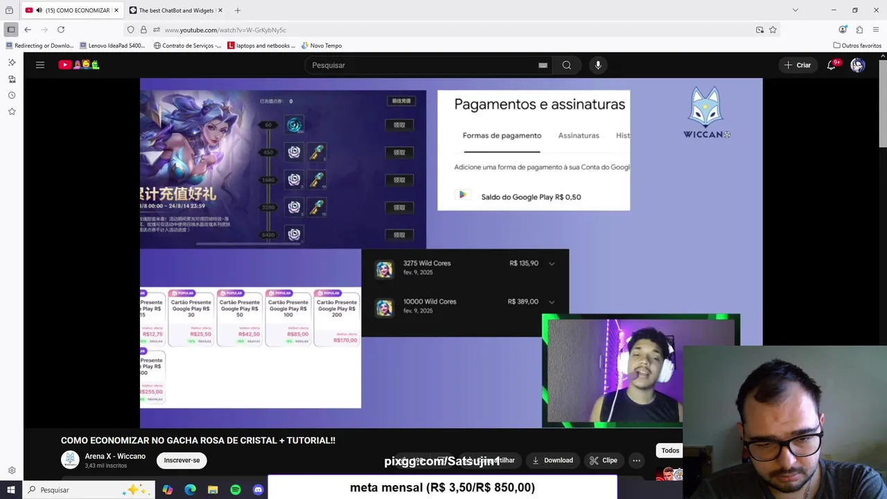This screenshot has height=499, width=887.
Task: Open the Contrato de Serviços bookmark
Action: point(187,46)
